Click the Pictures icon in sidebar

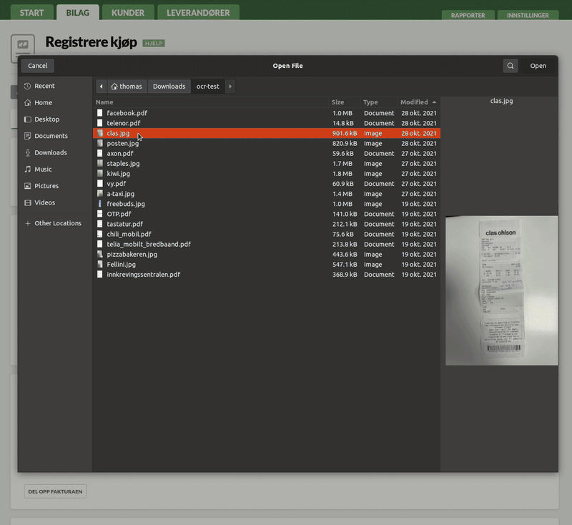click(27, 186)
